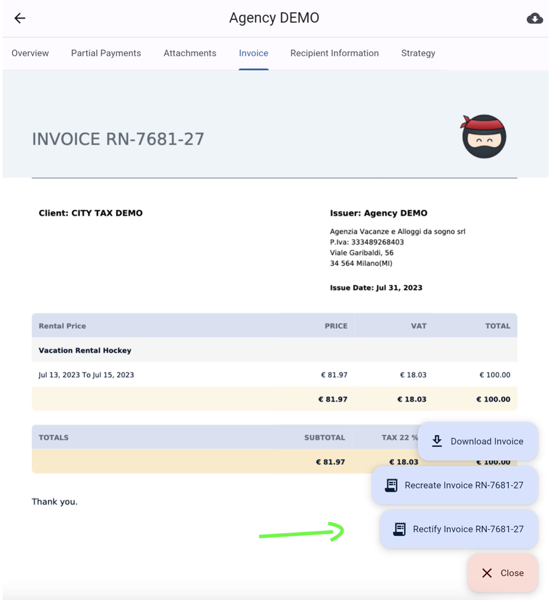Click the Agency DEMO page title
Image resolution: width=553 pixels, height=600 pixels.
tap(274, 18)
